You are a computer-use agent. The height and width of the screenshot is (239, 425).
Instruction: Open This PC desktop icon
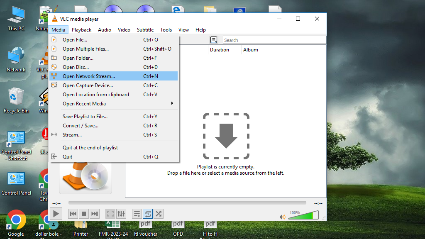(16, 18)
